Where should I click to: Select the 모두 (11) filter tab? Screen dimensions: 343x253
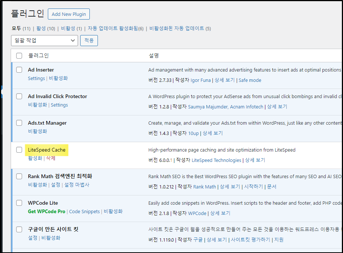[21, 28]
